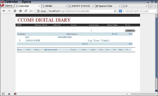Image resolution: width=158 pixels, height=96 pixels.
Task: Click the SEARCH button
Action: [130, 31]
